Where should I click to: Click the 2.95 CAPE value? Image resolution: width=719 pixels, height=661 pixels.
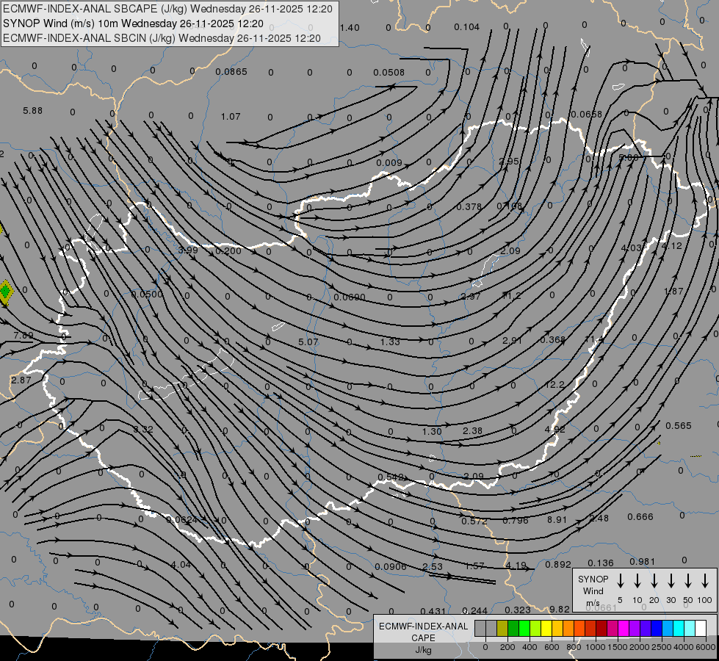tap(509, 161)
